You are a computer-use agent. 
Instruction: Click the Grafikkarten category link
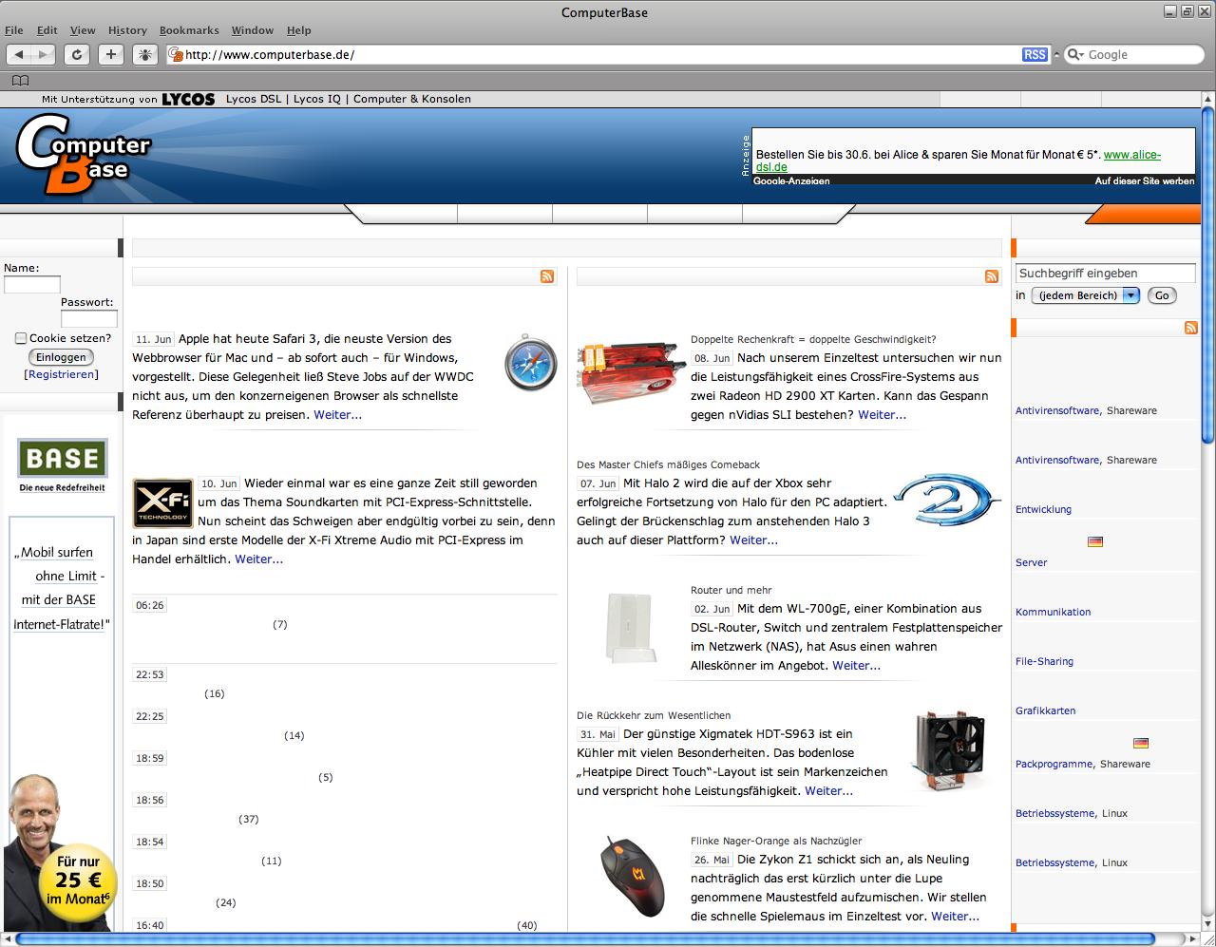(1045, 710)
